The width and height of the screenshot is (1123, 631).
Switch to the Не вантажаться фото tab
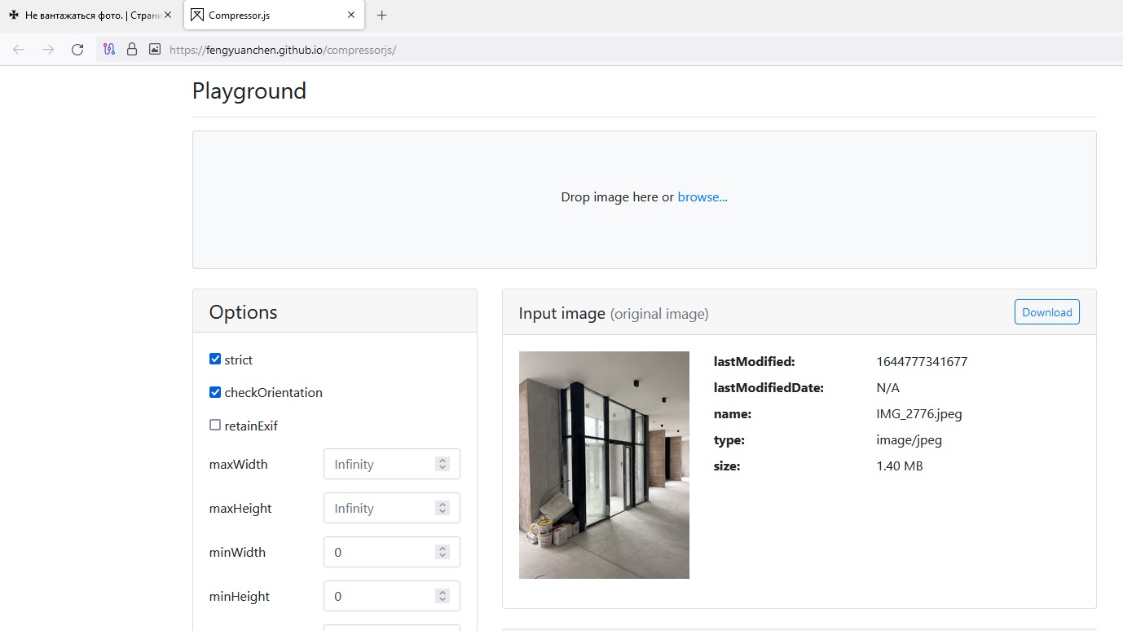pos(84,15)
